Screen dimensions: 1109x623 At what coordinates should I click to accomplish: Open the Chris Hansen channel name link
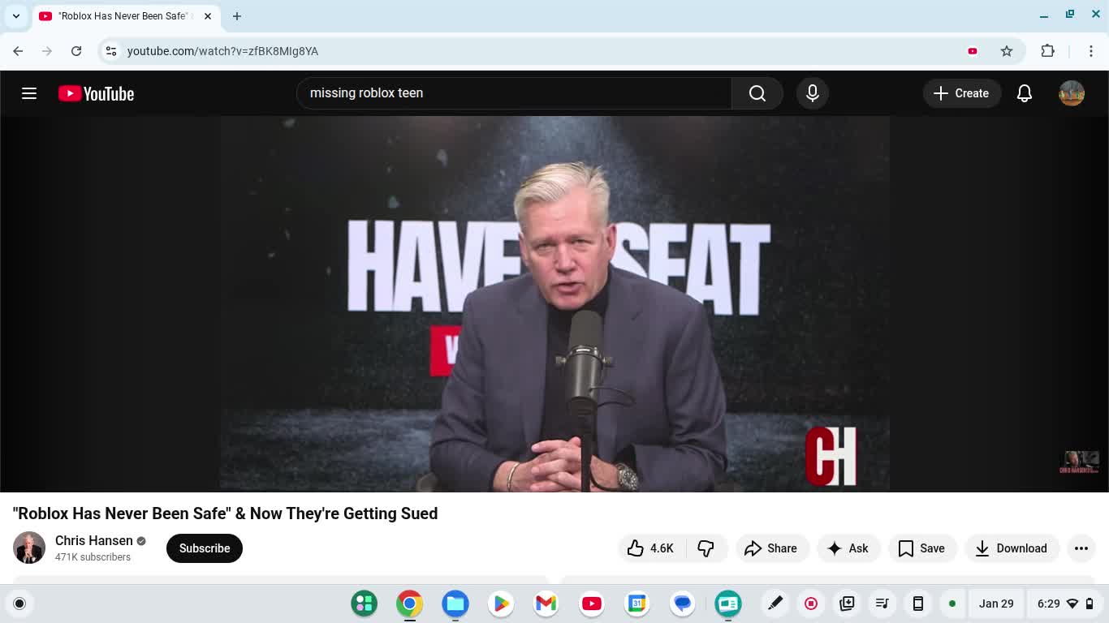coord(93,541)
